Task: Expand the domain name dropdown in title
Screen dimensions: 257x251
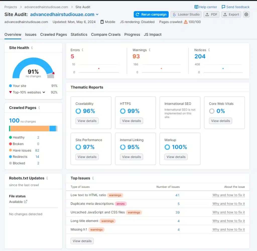Action: coord(97,15)
